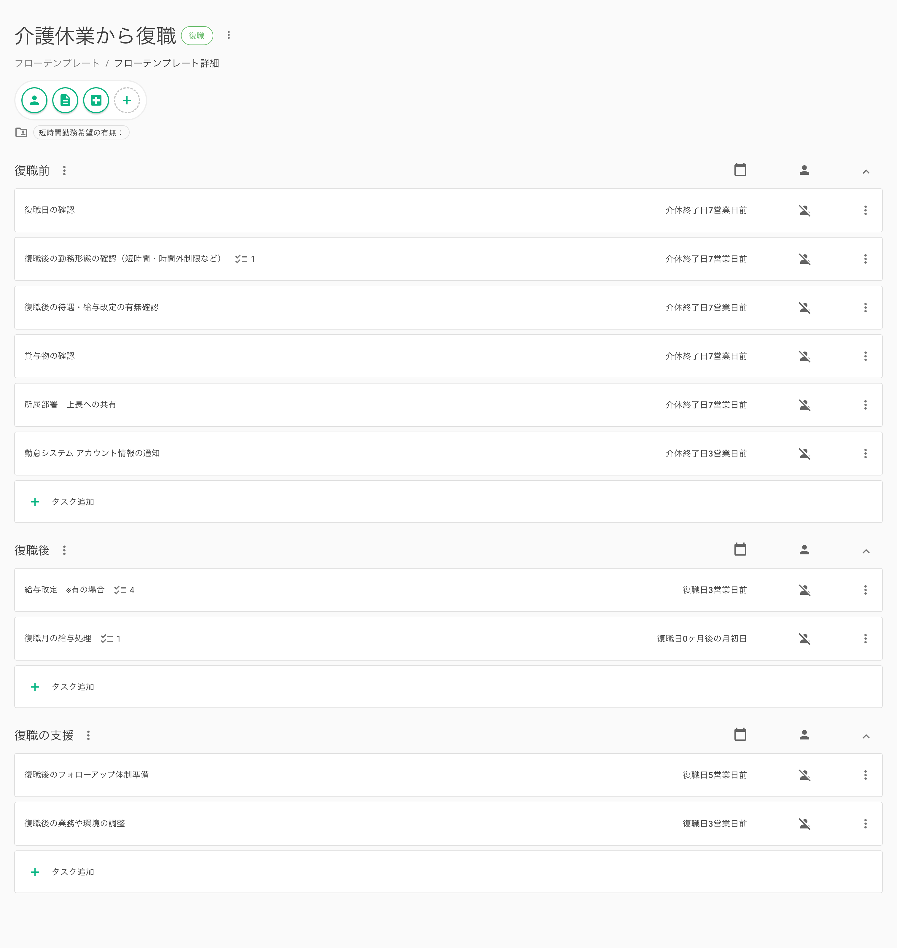Screen dimensions: 897x948
Task: Click the unassigned icon on 復職月の給与処理
Action: 805,639
